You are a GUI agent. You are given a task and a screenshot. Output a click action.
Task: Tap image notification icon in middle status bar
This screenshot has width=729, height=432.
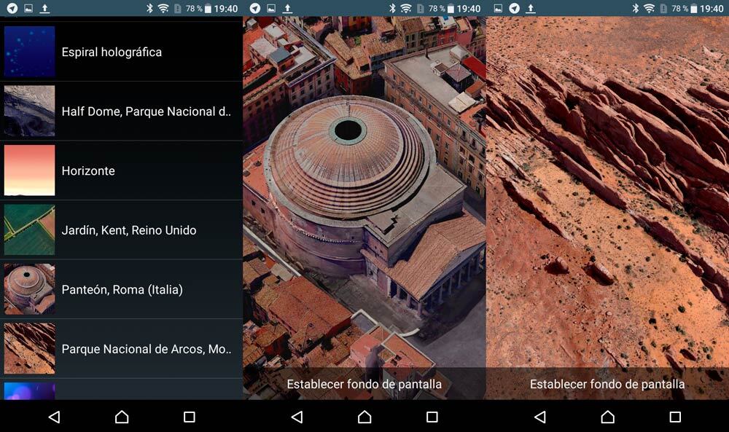point(271,8)
